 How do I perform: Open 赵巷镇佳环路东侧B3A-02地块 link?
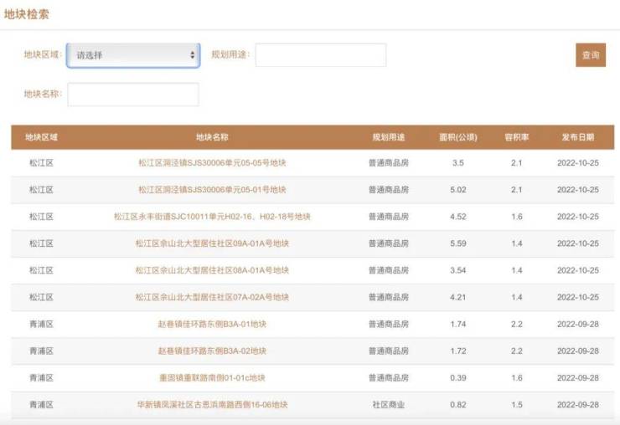[x=212, y=351]
